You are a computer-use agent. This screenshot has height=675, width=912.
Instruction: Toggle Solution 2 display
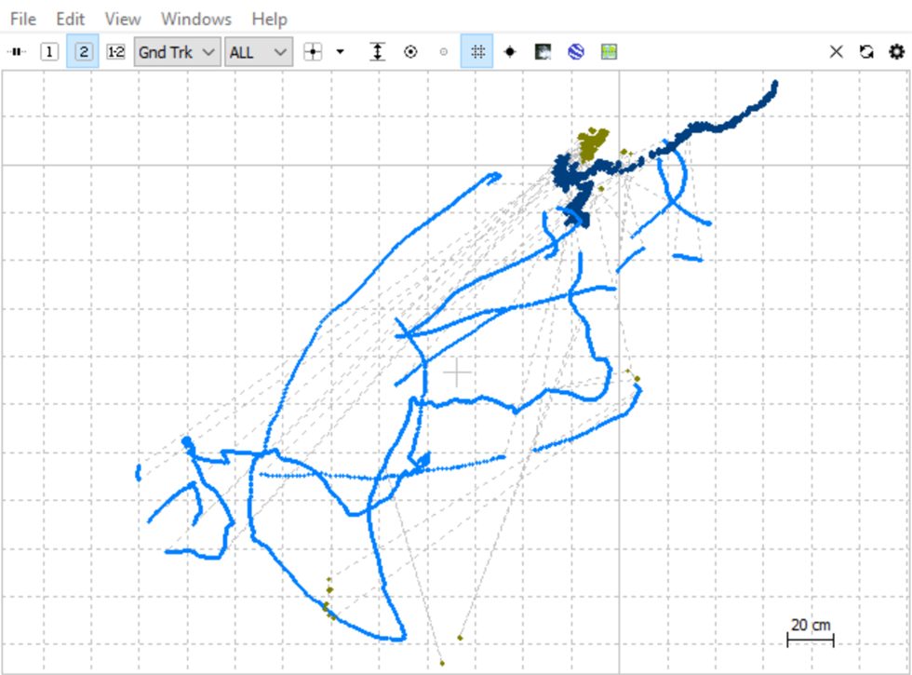83,52
